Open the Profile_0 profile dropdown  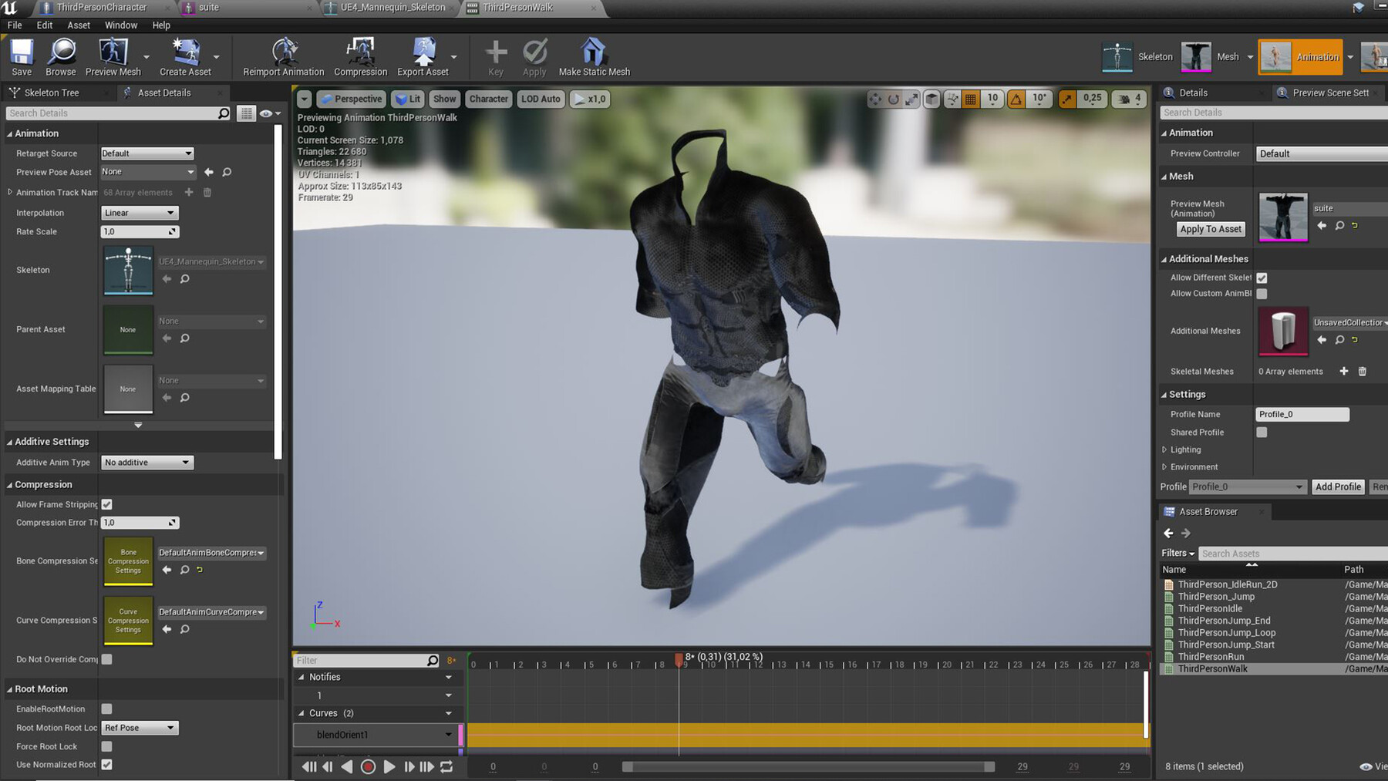pyautogui.click(x=1247, y=486)
